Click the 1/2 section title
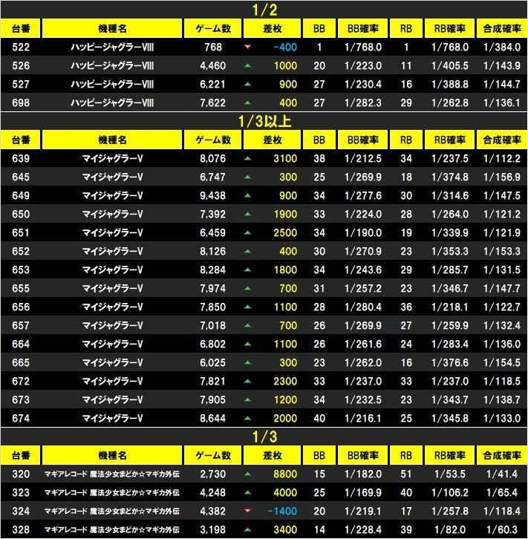 coord(264,10)
